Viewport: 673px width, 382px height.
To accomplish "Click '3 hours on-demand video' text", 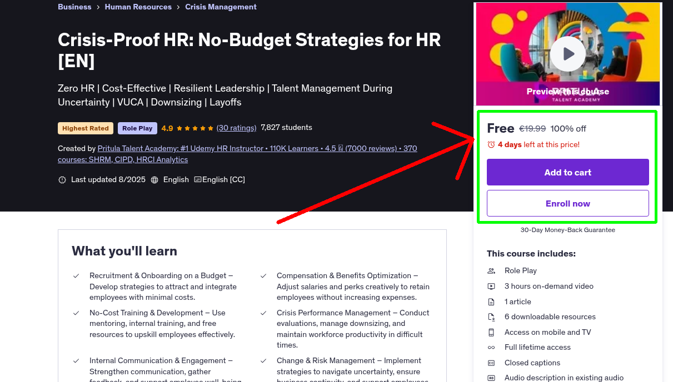I will point(549,286).
